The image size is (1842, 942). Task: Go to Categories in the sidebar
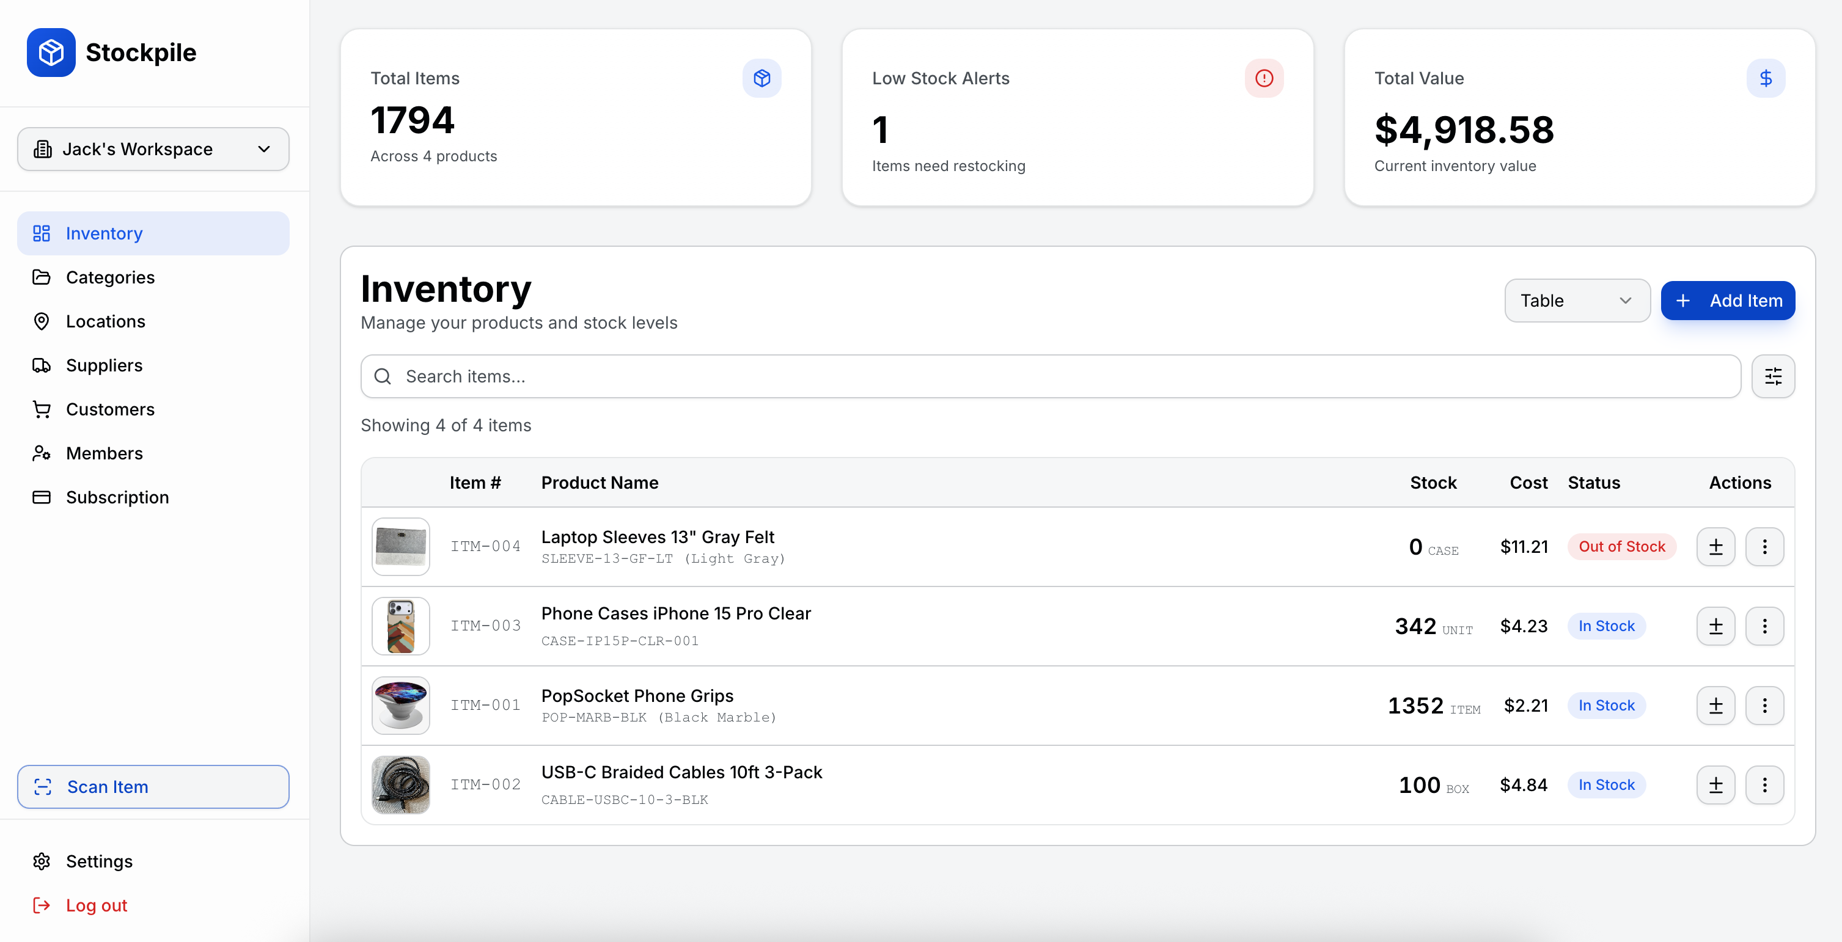110,277
